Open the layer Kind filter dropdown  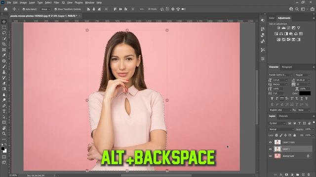277,123
